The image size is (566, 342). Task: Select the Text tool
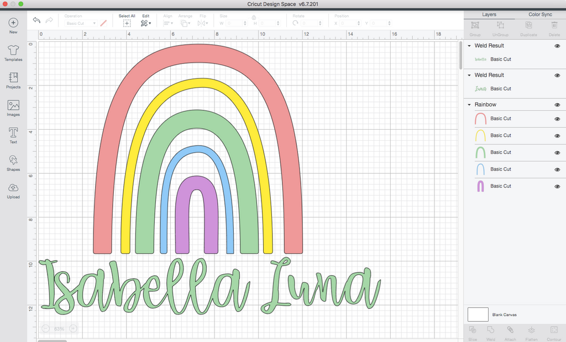coord(13,135)
